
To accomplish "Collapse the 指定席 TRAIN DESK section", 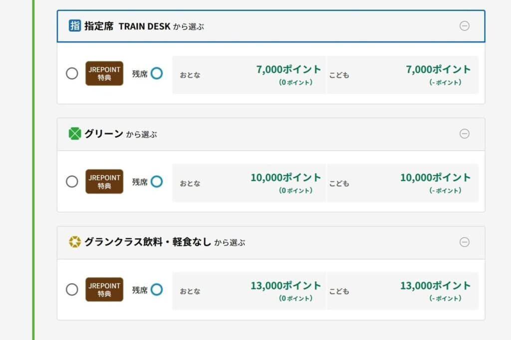I will click(x=464, y=26).
